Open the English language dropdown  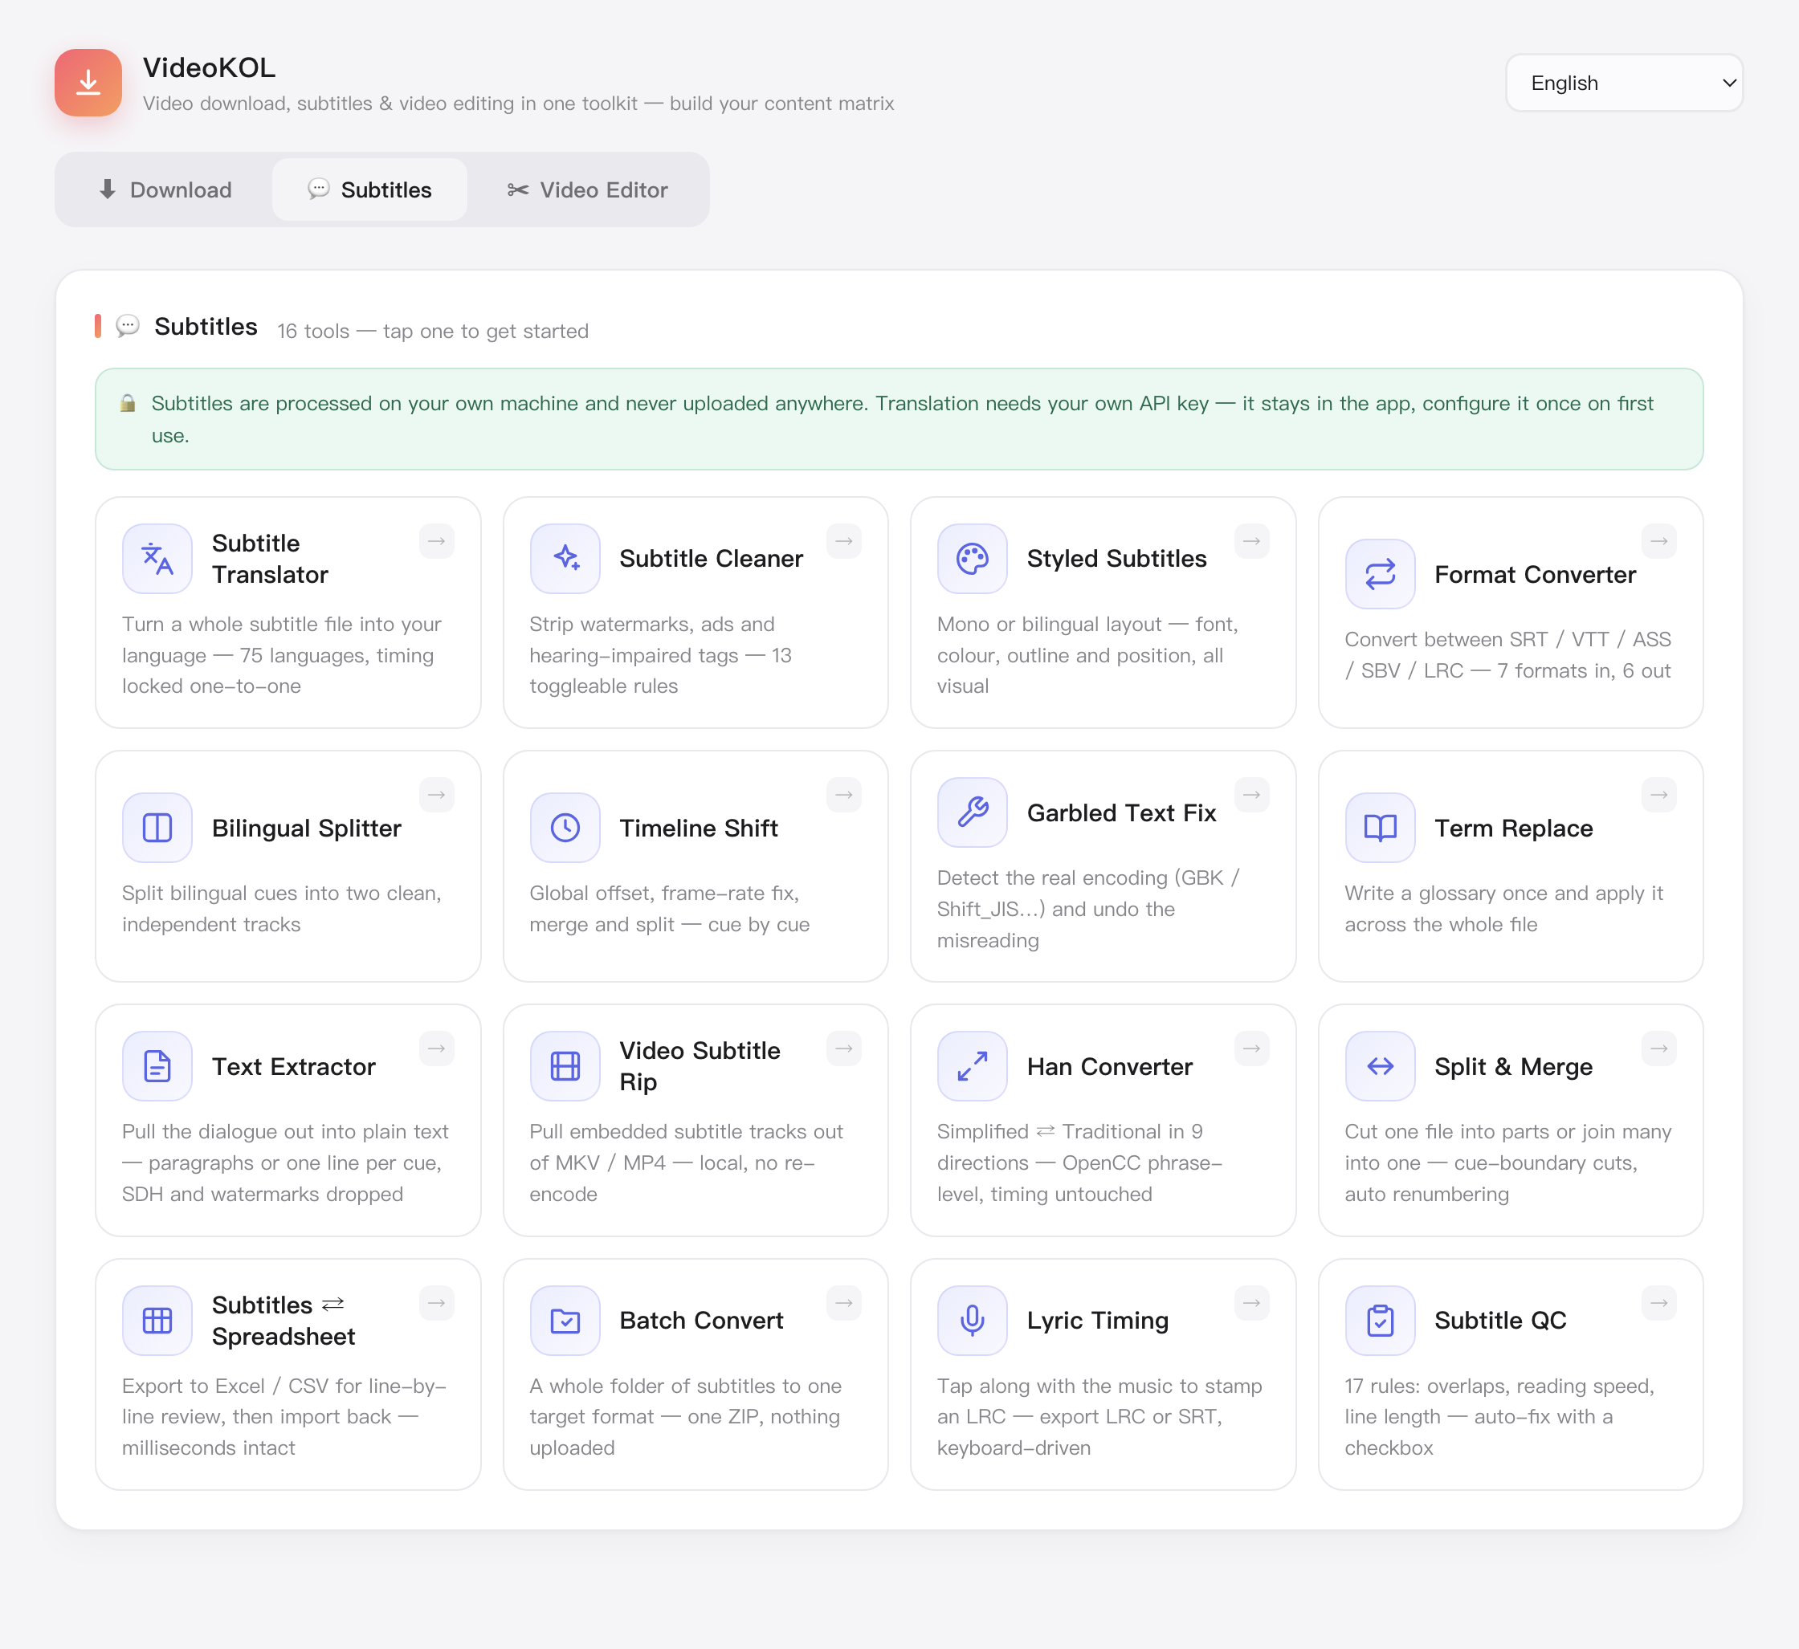[1624, 83]
